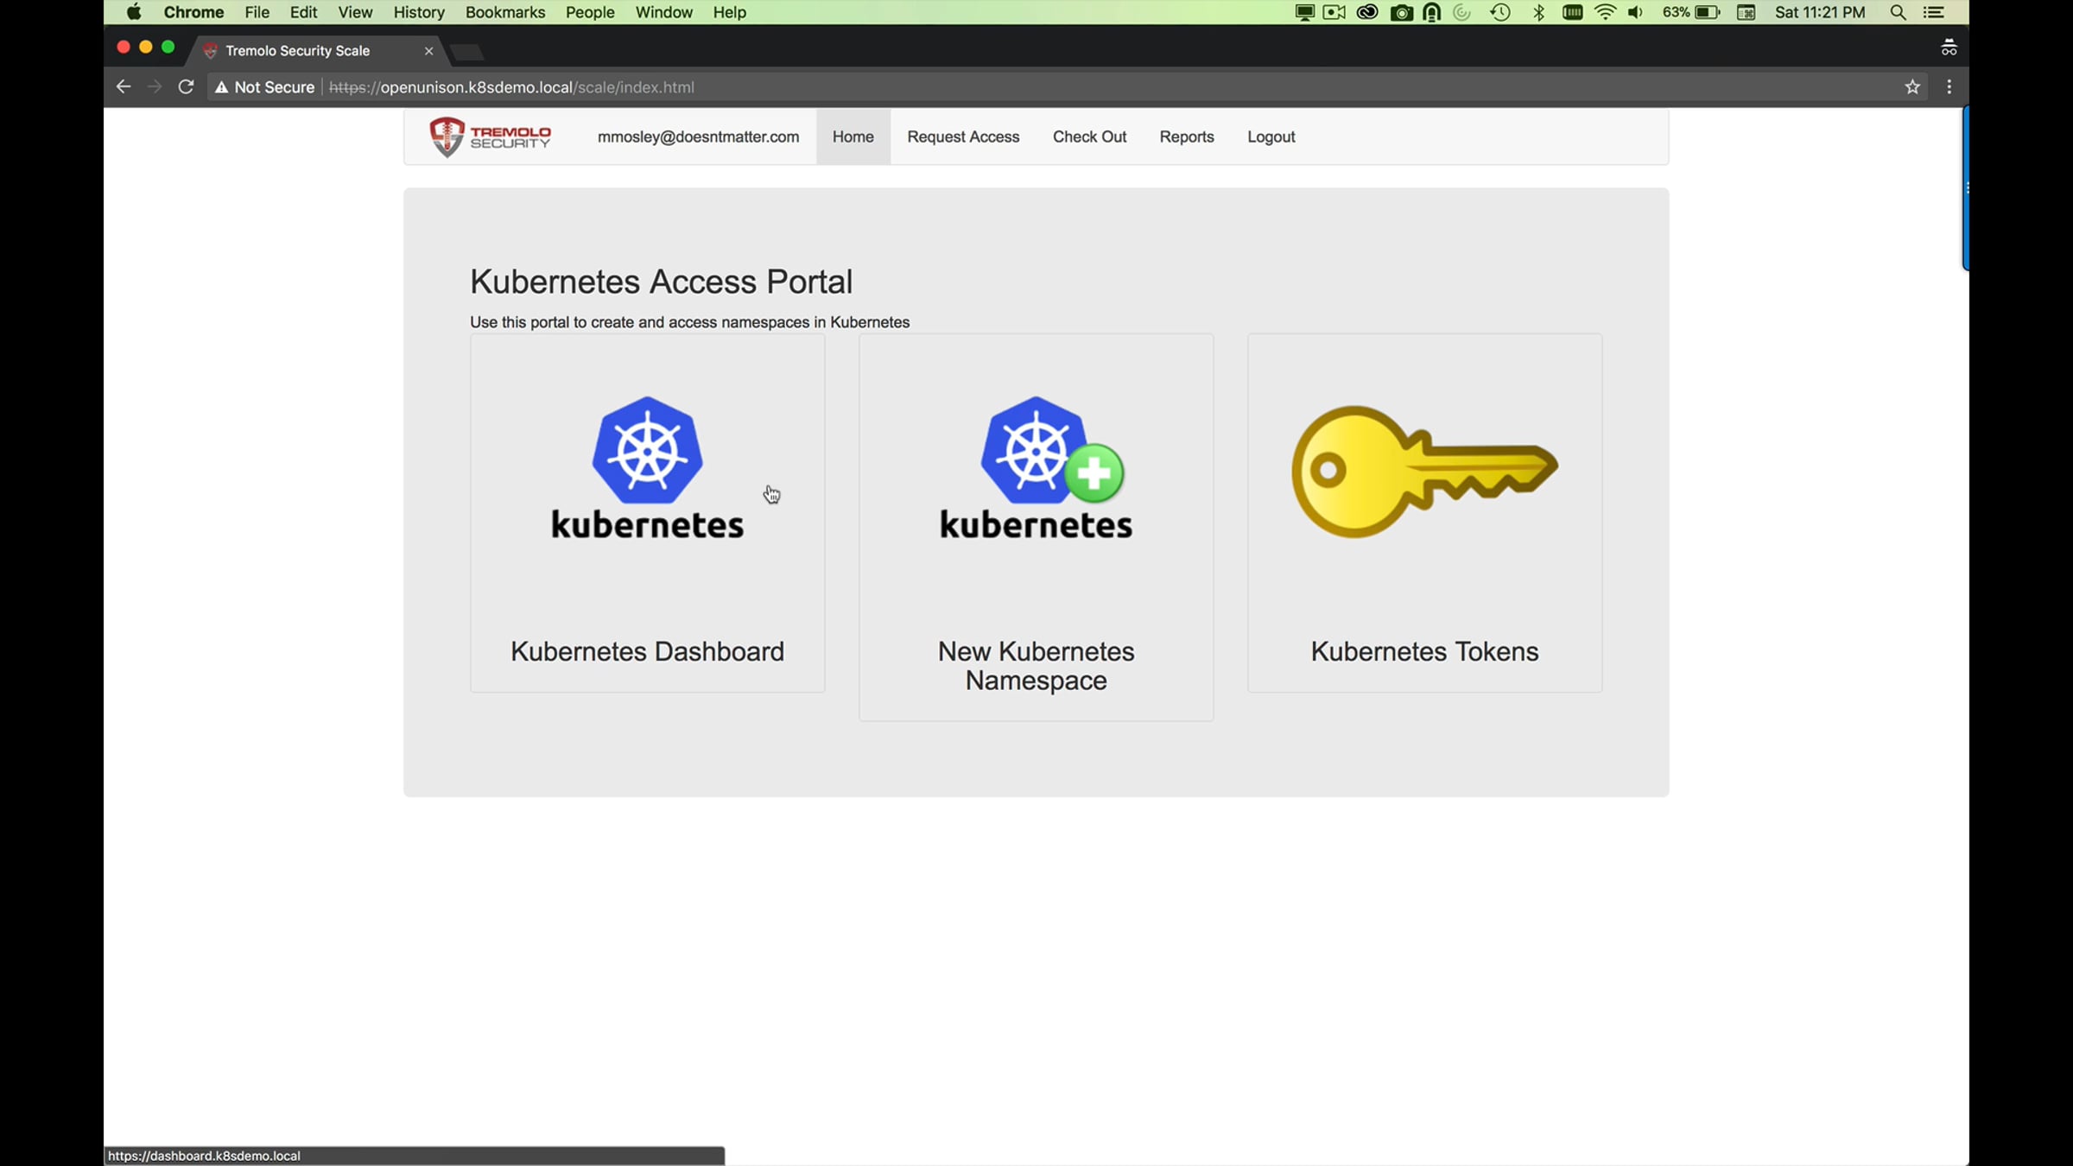2073x1166 pixels.
Task: Click the 63% battery percentage text
Action: [x=1676, y=12]
